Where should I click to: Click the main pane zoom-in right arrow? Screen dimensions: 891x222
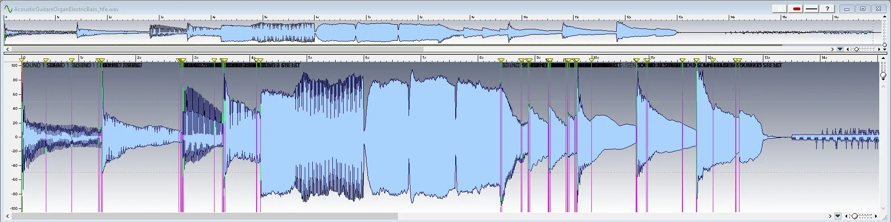click(876, 216)
